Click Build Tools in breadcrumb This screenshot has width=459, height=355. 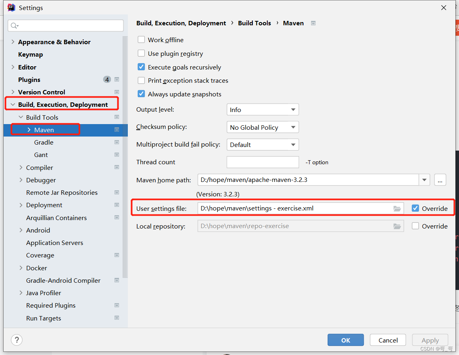(x=254, y=23)
